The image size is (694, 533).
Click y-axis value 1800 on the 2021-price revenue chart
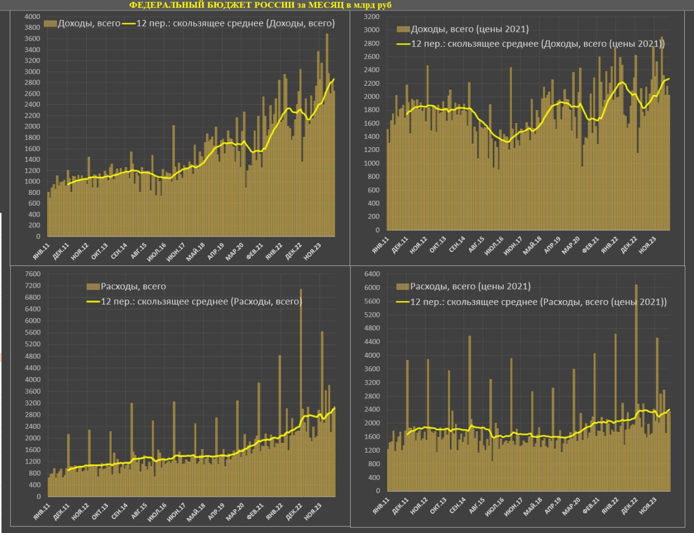point(371,110)
